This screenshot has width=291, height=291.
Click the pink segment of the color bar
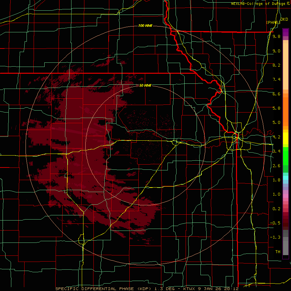pos(286,196)
